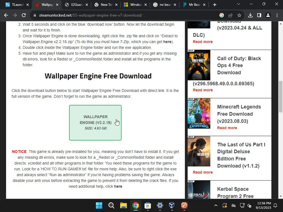Open the VirtualBox cube taskbar icon
This screenshot has width=283, height=212.
pos(172,205)
